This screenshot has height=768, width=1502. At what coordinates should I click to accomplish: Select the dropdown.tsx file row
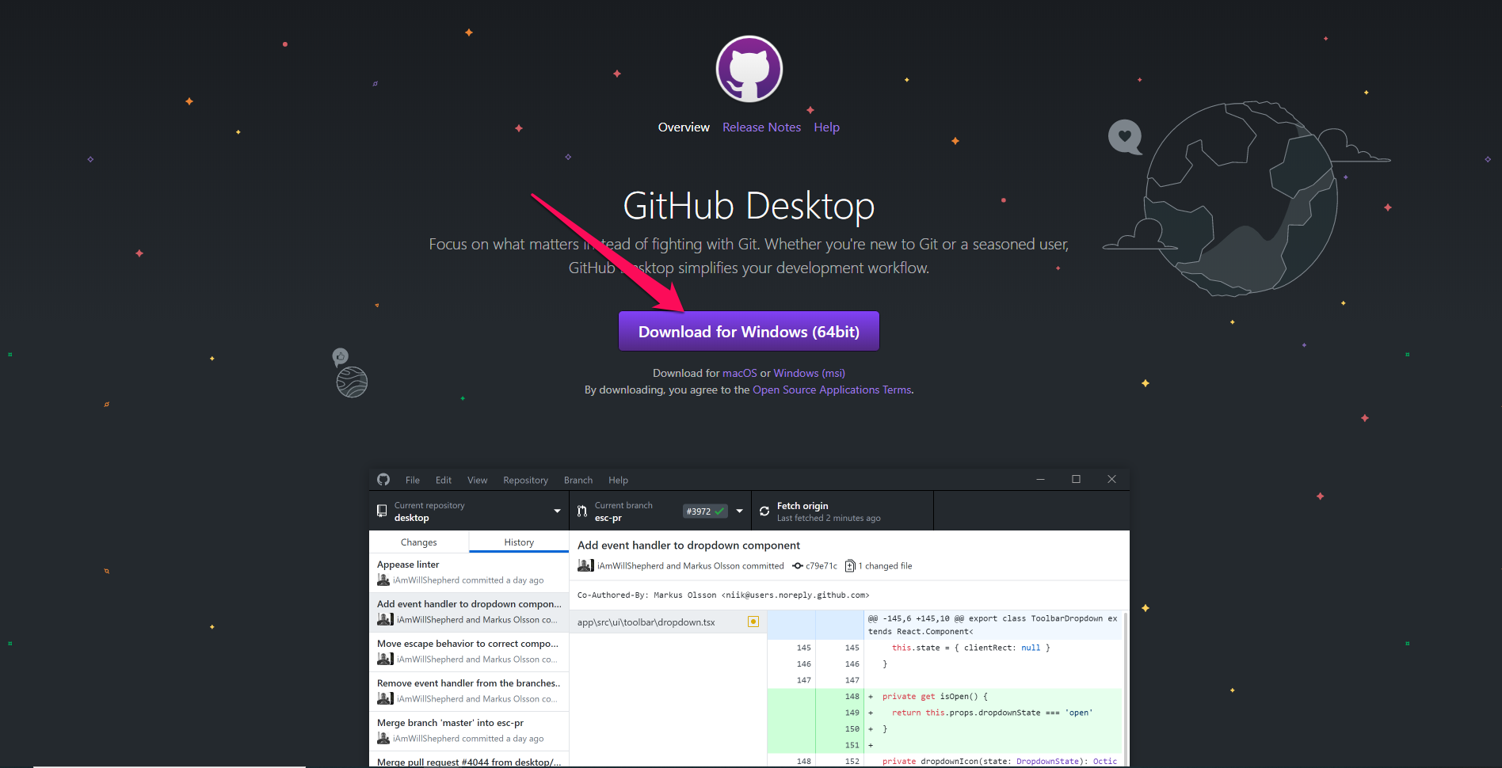(x=668, y=622)
